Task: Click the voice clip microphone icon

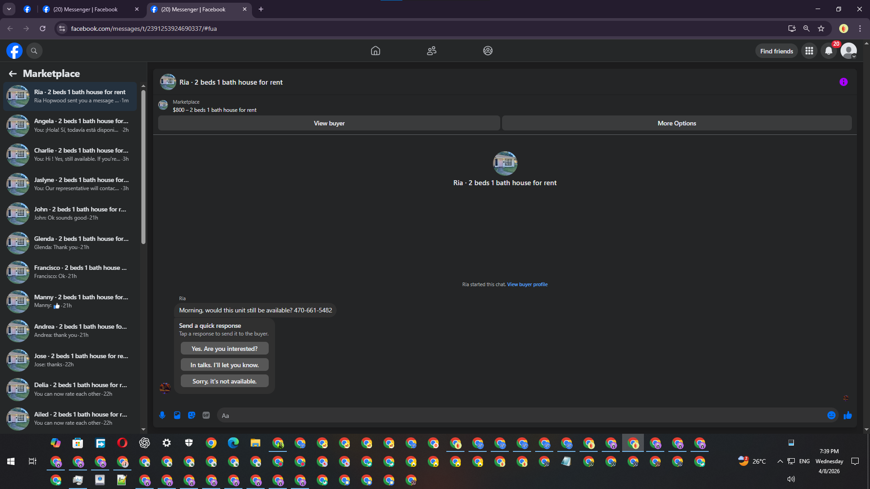Action: tap(162, 415)
